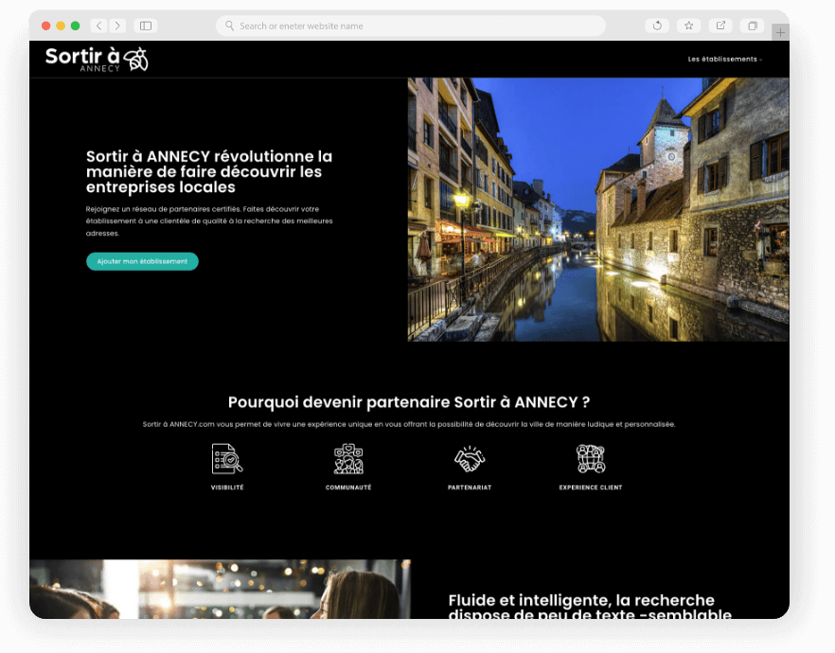Click the restaurant photo at the bottom

(220, 589)
